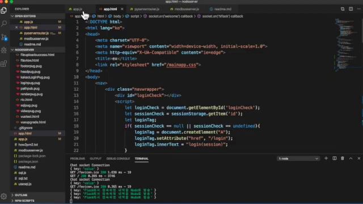363x204 pixels.
Task: Click the Open Changes icon in editor toolbar
Action: point(343,9)
